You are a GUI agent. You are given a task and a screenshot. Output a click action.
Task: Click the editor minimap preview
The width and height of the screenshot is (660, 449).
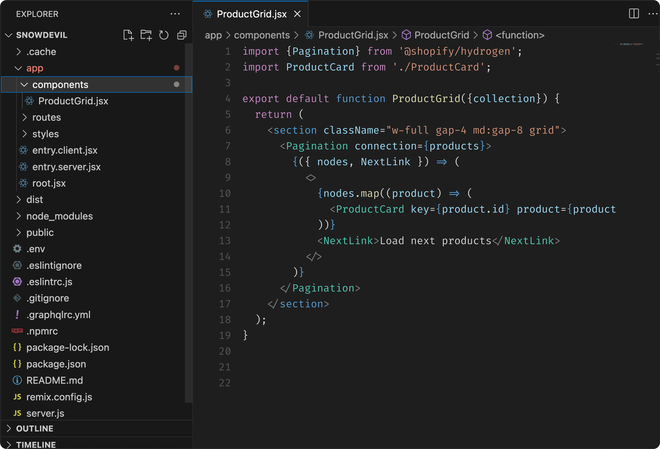coord(631,44)
